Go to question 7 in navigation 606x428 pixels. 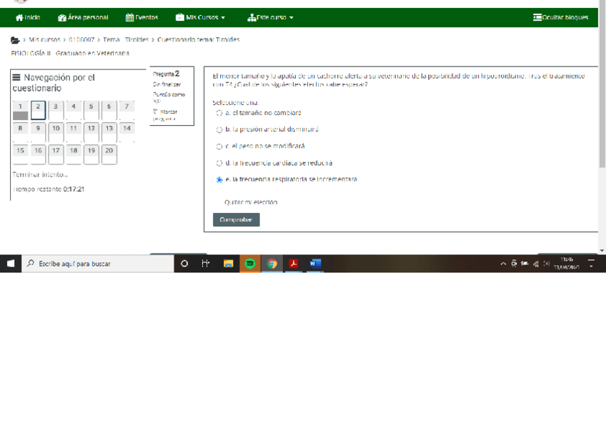tap(126, 111)
